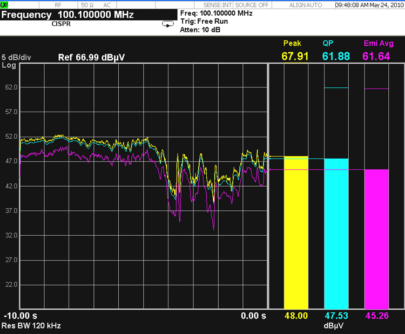Click the Agilent LXI logo icon
The height and width of the screenshot is (334, 405).
(5, 4)
